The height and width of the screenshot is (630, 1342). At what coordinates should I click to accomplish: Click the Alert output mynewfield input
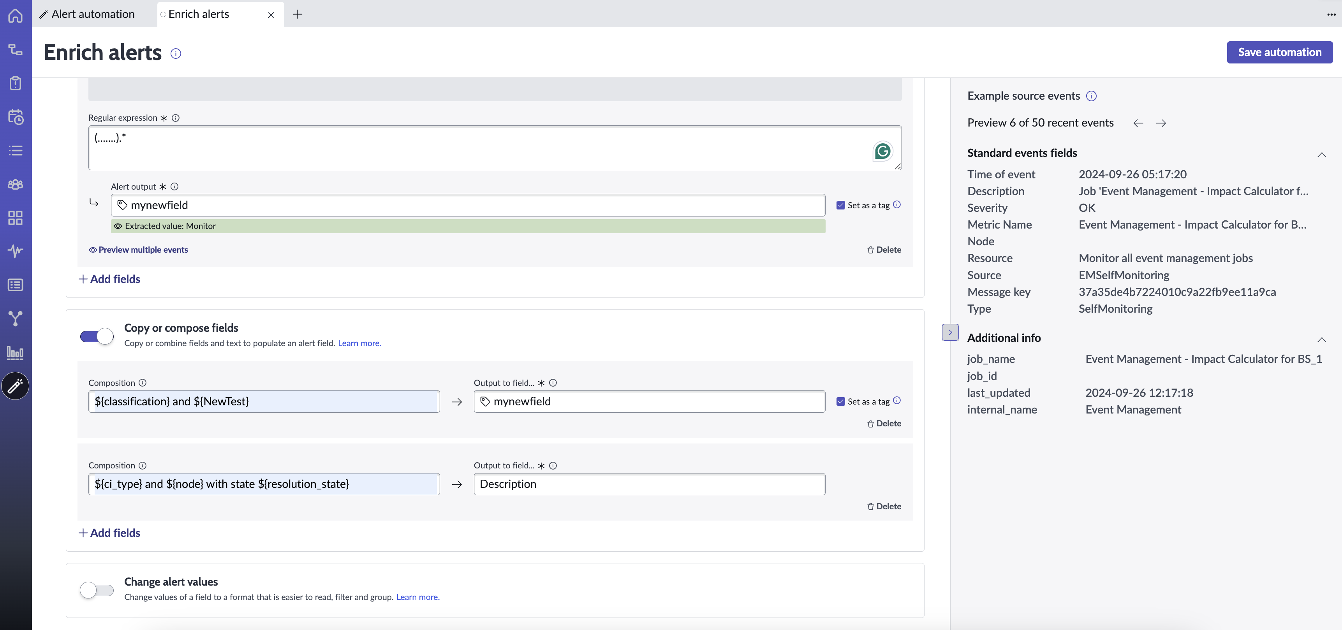[x=468, y=205]
